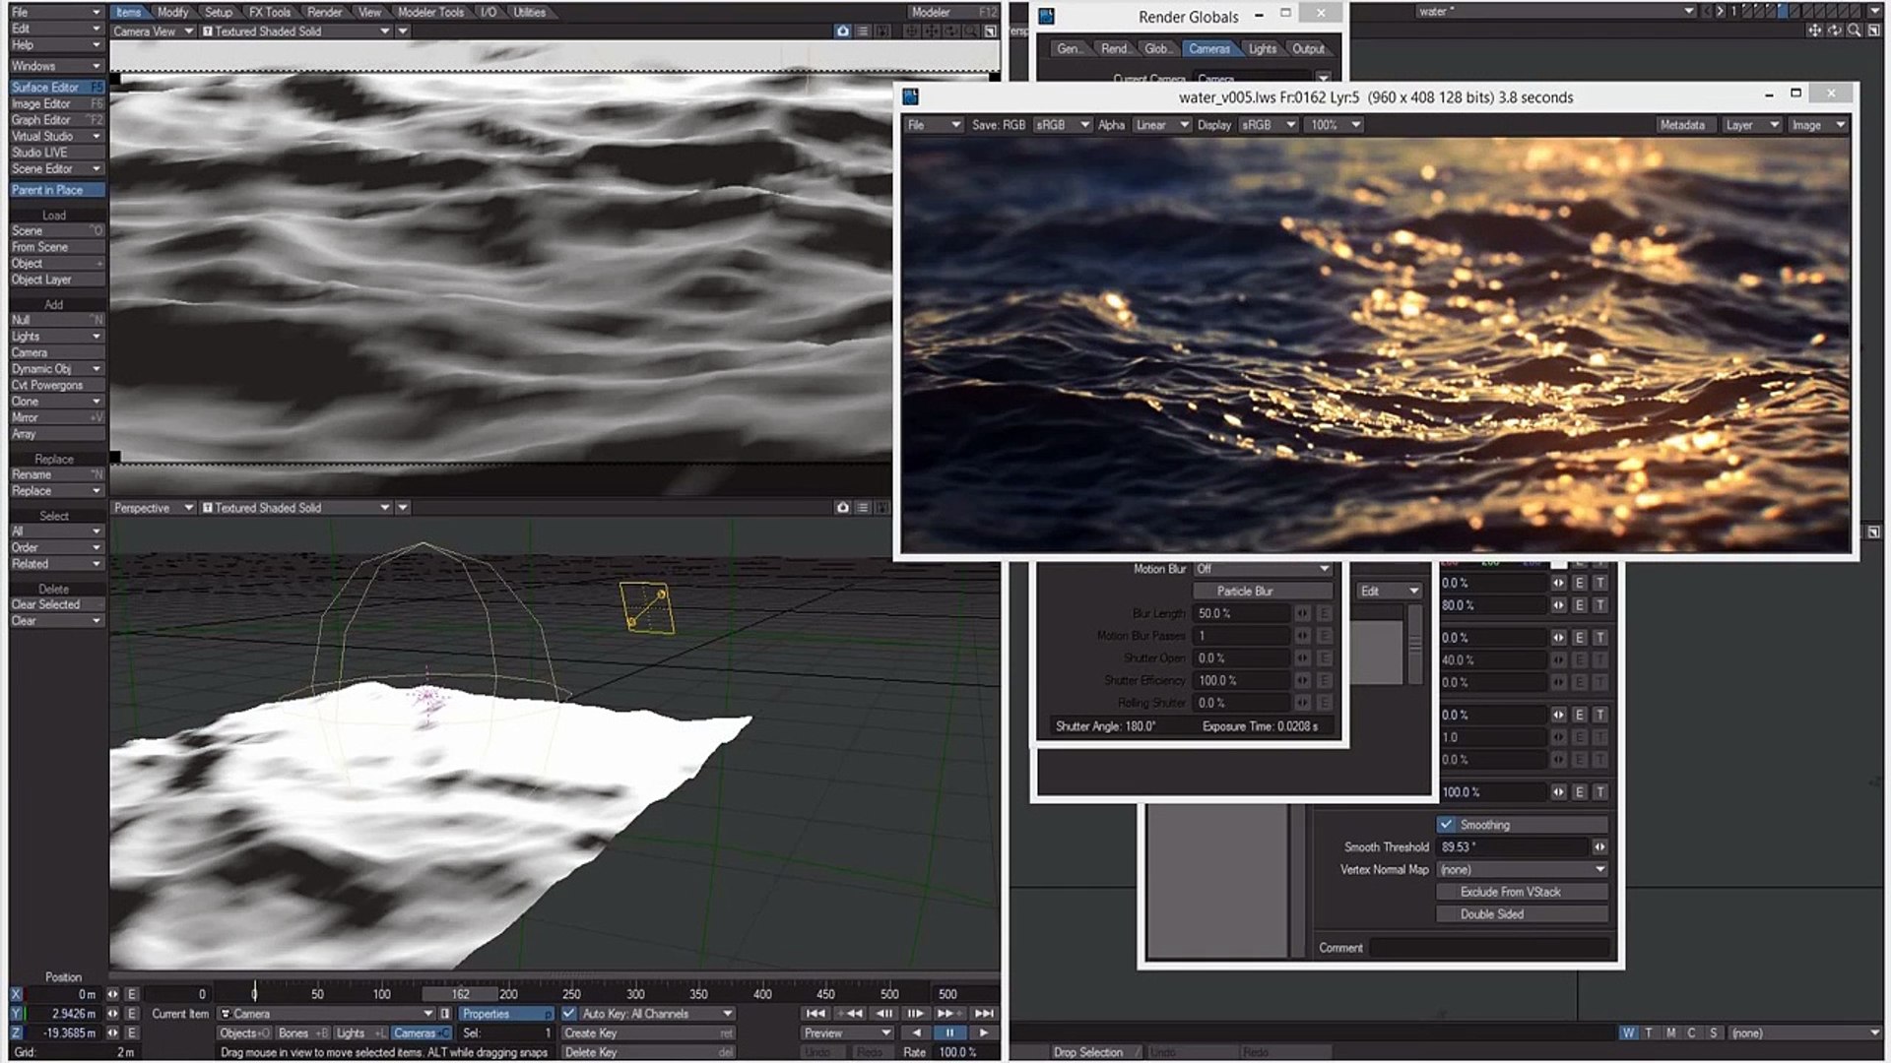Open the Motion Blur dropdown
This screenshot has width=1891, height=1063.
[1263, 569]
